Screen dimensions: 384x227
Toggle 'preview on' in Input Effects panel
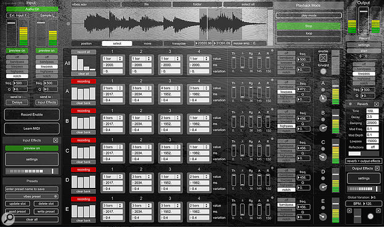32,148
